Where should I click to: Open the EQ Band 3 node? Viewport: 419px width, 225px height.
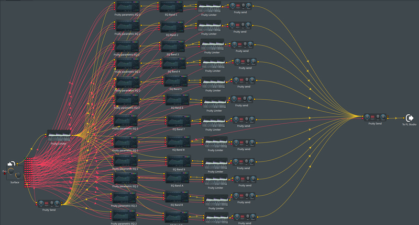coord(173,46)
